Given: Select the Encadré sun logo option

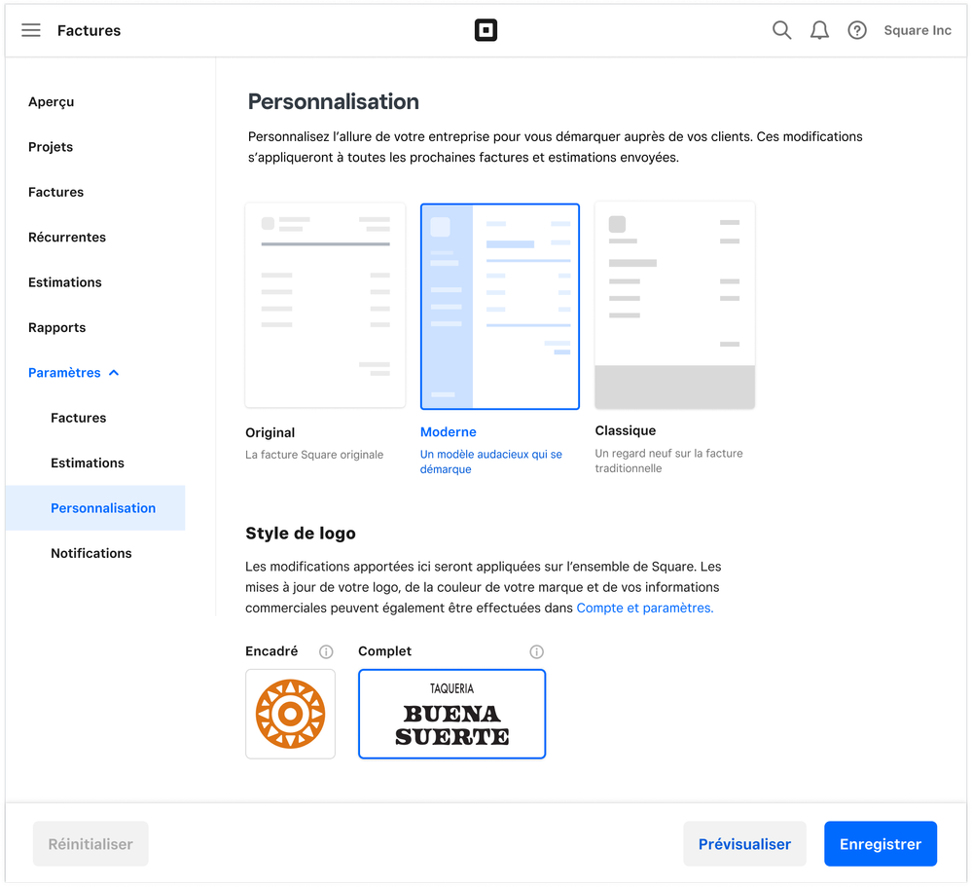Looking at the screenshot, I should (290, 714).
